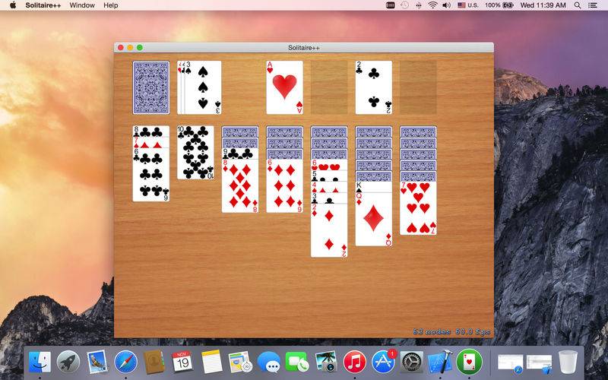Screen dimensions: 608x380
Task: Click the Solitaire++ window title bar text
Action: coord(304,48)
